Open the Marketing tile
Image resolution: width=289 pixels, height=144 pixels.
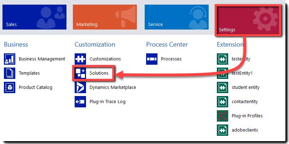105,17
